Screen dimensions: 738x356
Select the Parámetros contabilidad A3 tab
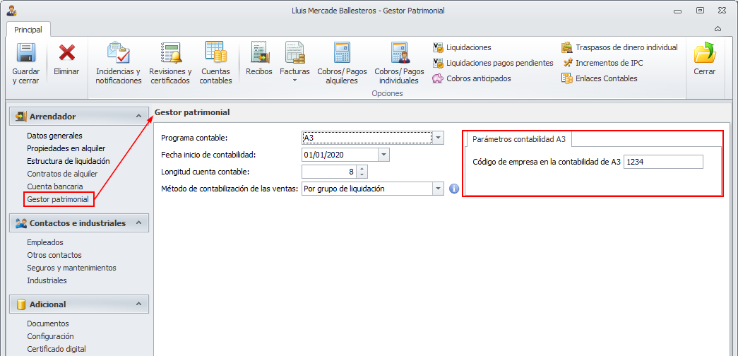[x=518, y=139]
